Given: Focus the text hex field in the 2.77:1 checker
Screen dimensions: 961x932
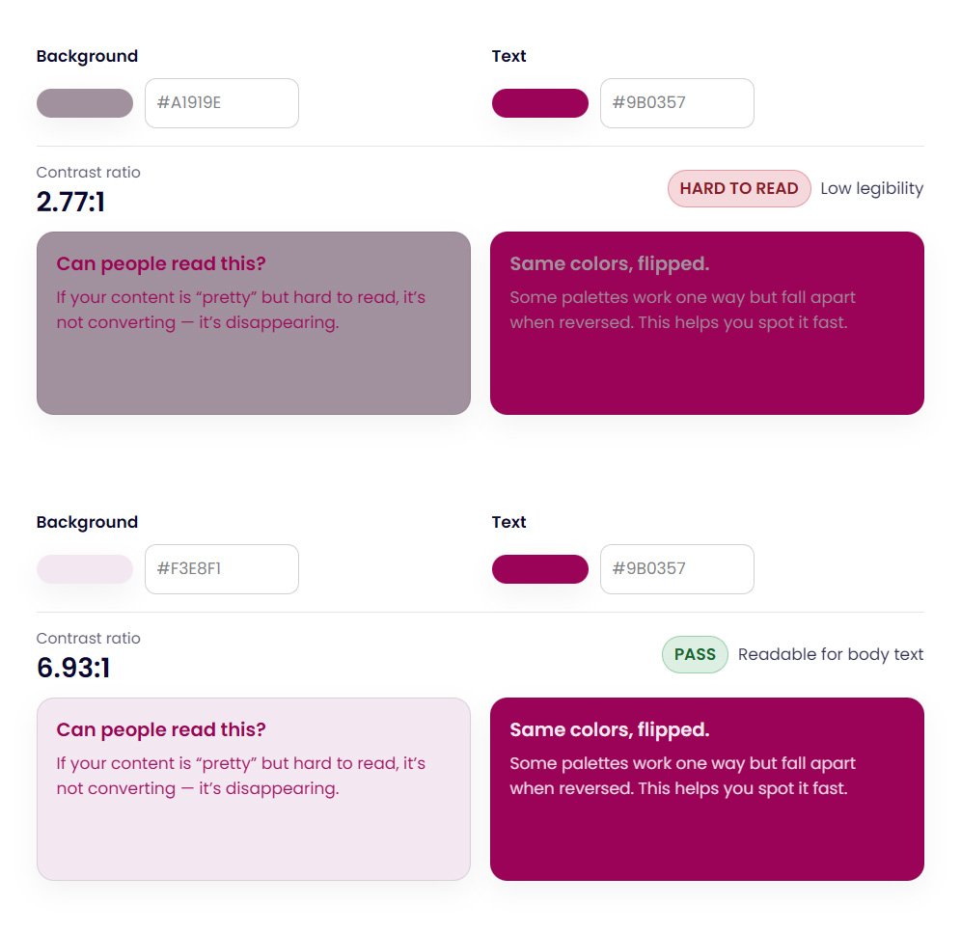Looking at the screenshot, I should 677,103.
